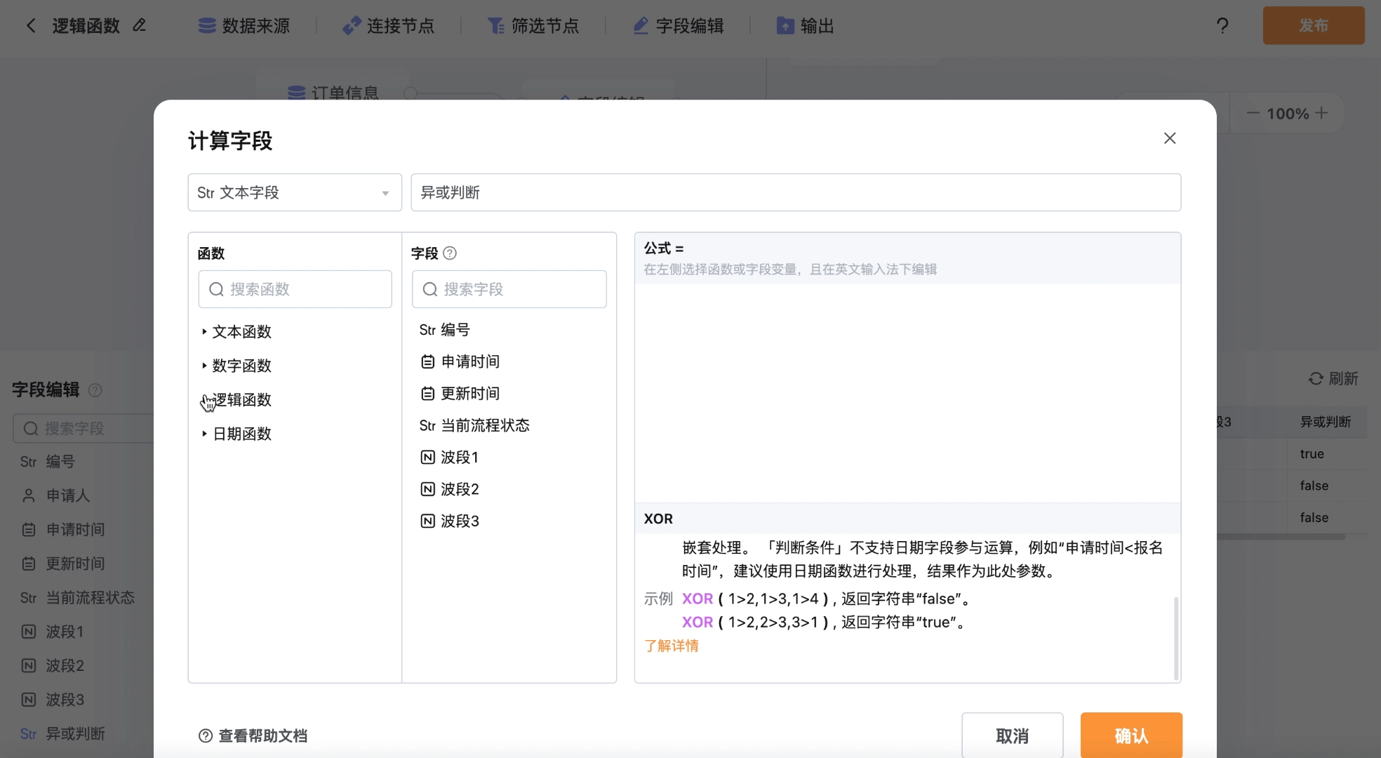The image size is (1381, 758).
Task: Expand the 数字函数 category
Action: coord(236,366)
